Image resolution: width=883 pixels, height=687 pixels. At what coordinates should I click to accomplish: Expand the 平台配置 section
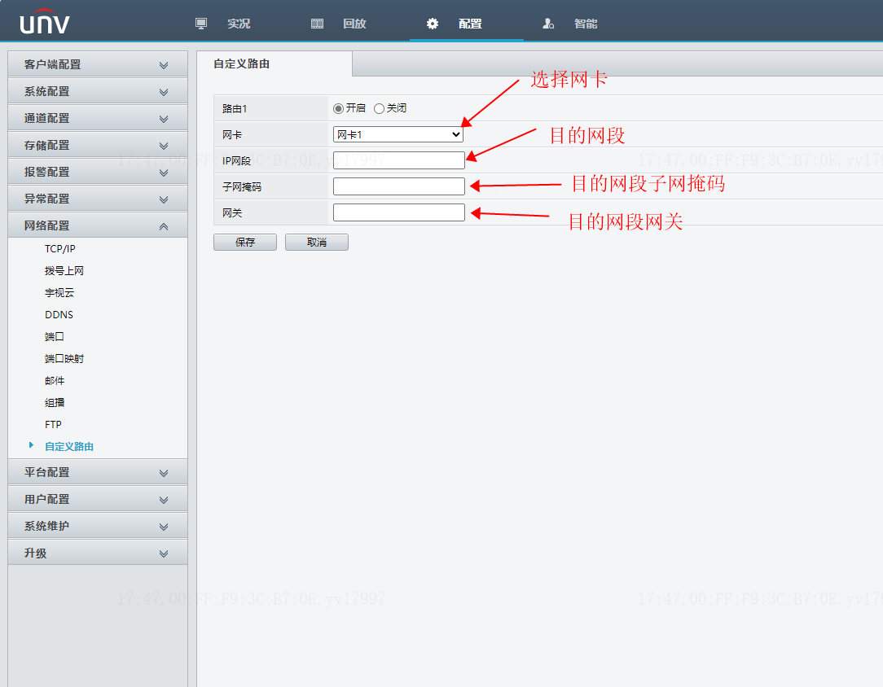point(98,472)
